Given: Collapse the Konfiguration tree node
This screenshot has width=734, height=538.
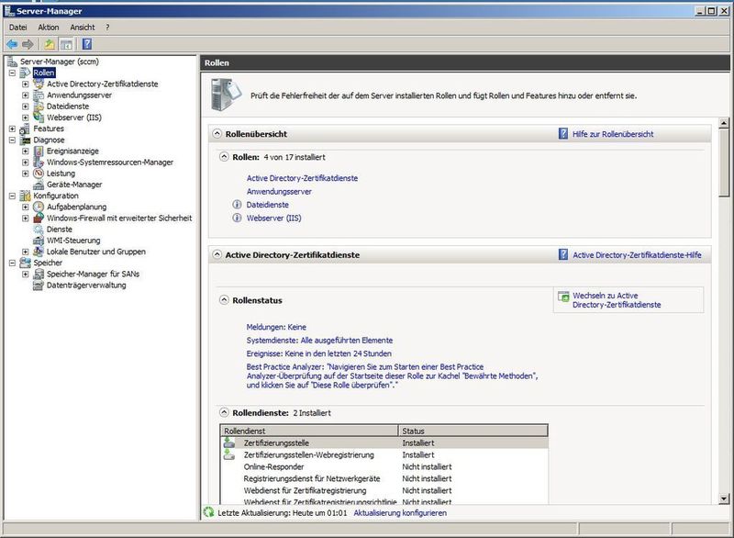Looking at the screenshot, I should pyautogui.click(x=12, y=196).
